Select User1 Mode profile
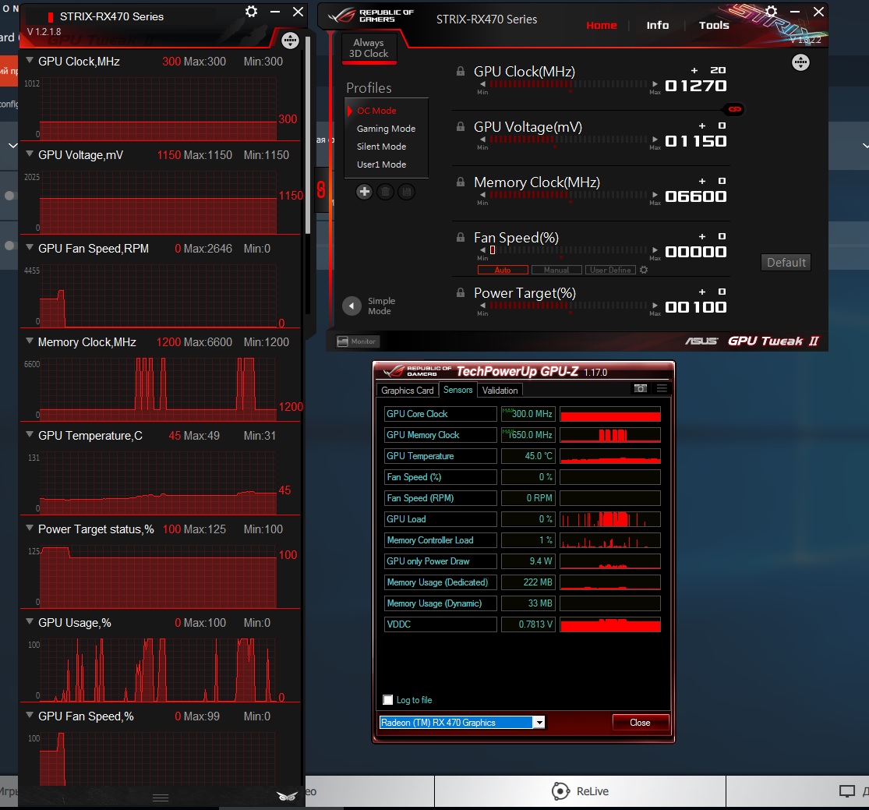The image size is (869, 810). pos(381,164)
